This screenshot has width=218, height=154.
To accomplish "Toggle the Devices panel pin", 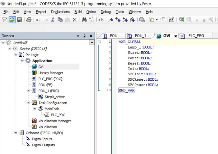I will click(84, 36).
